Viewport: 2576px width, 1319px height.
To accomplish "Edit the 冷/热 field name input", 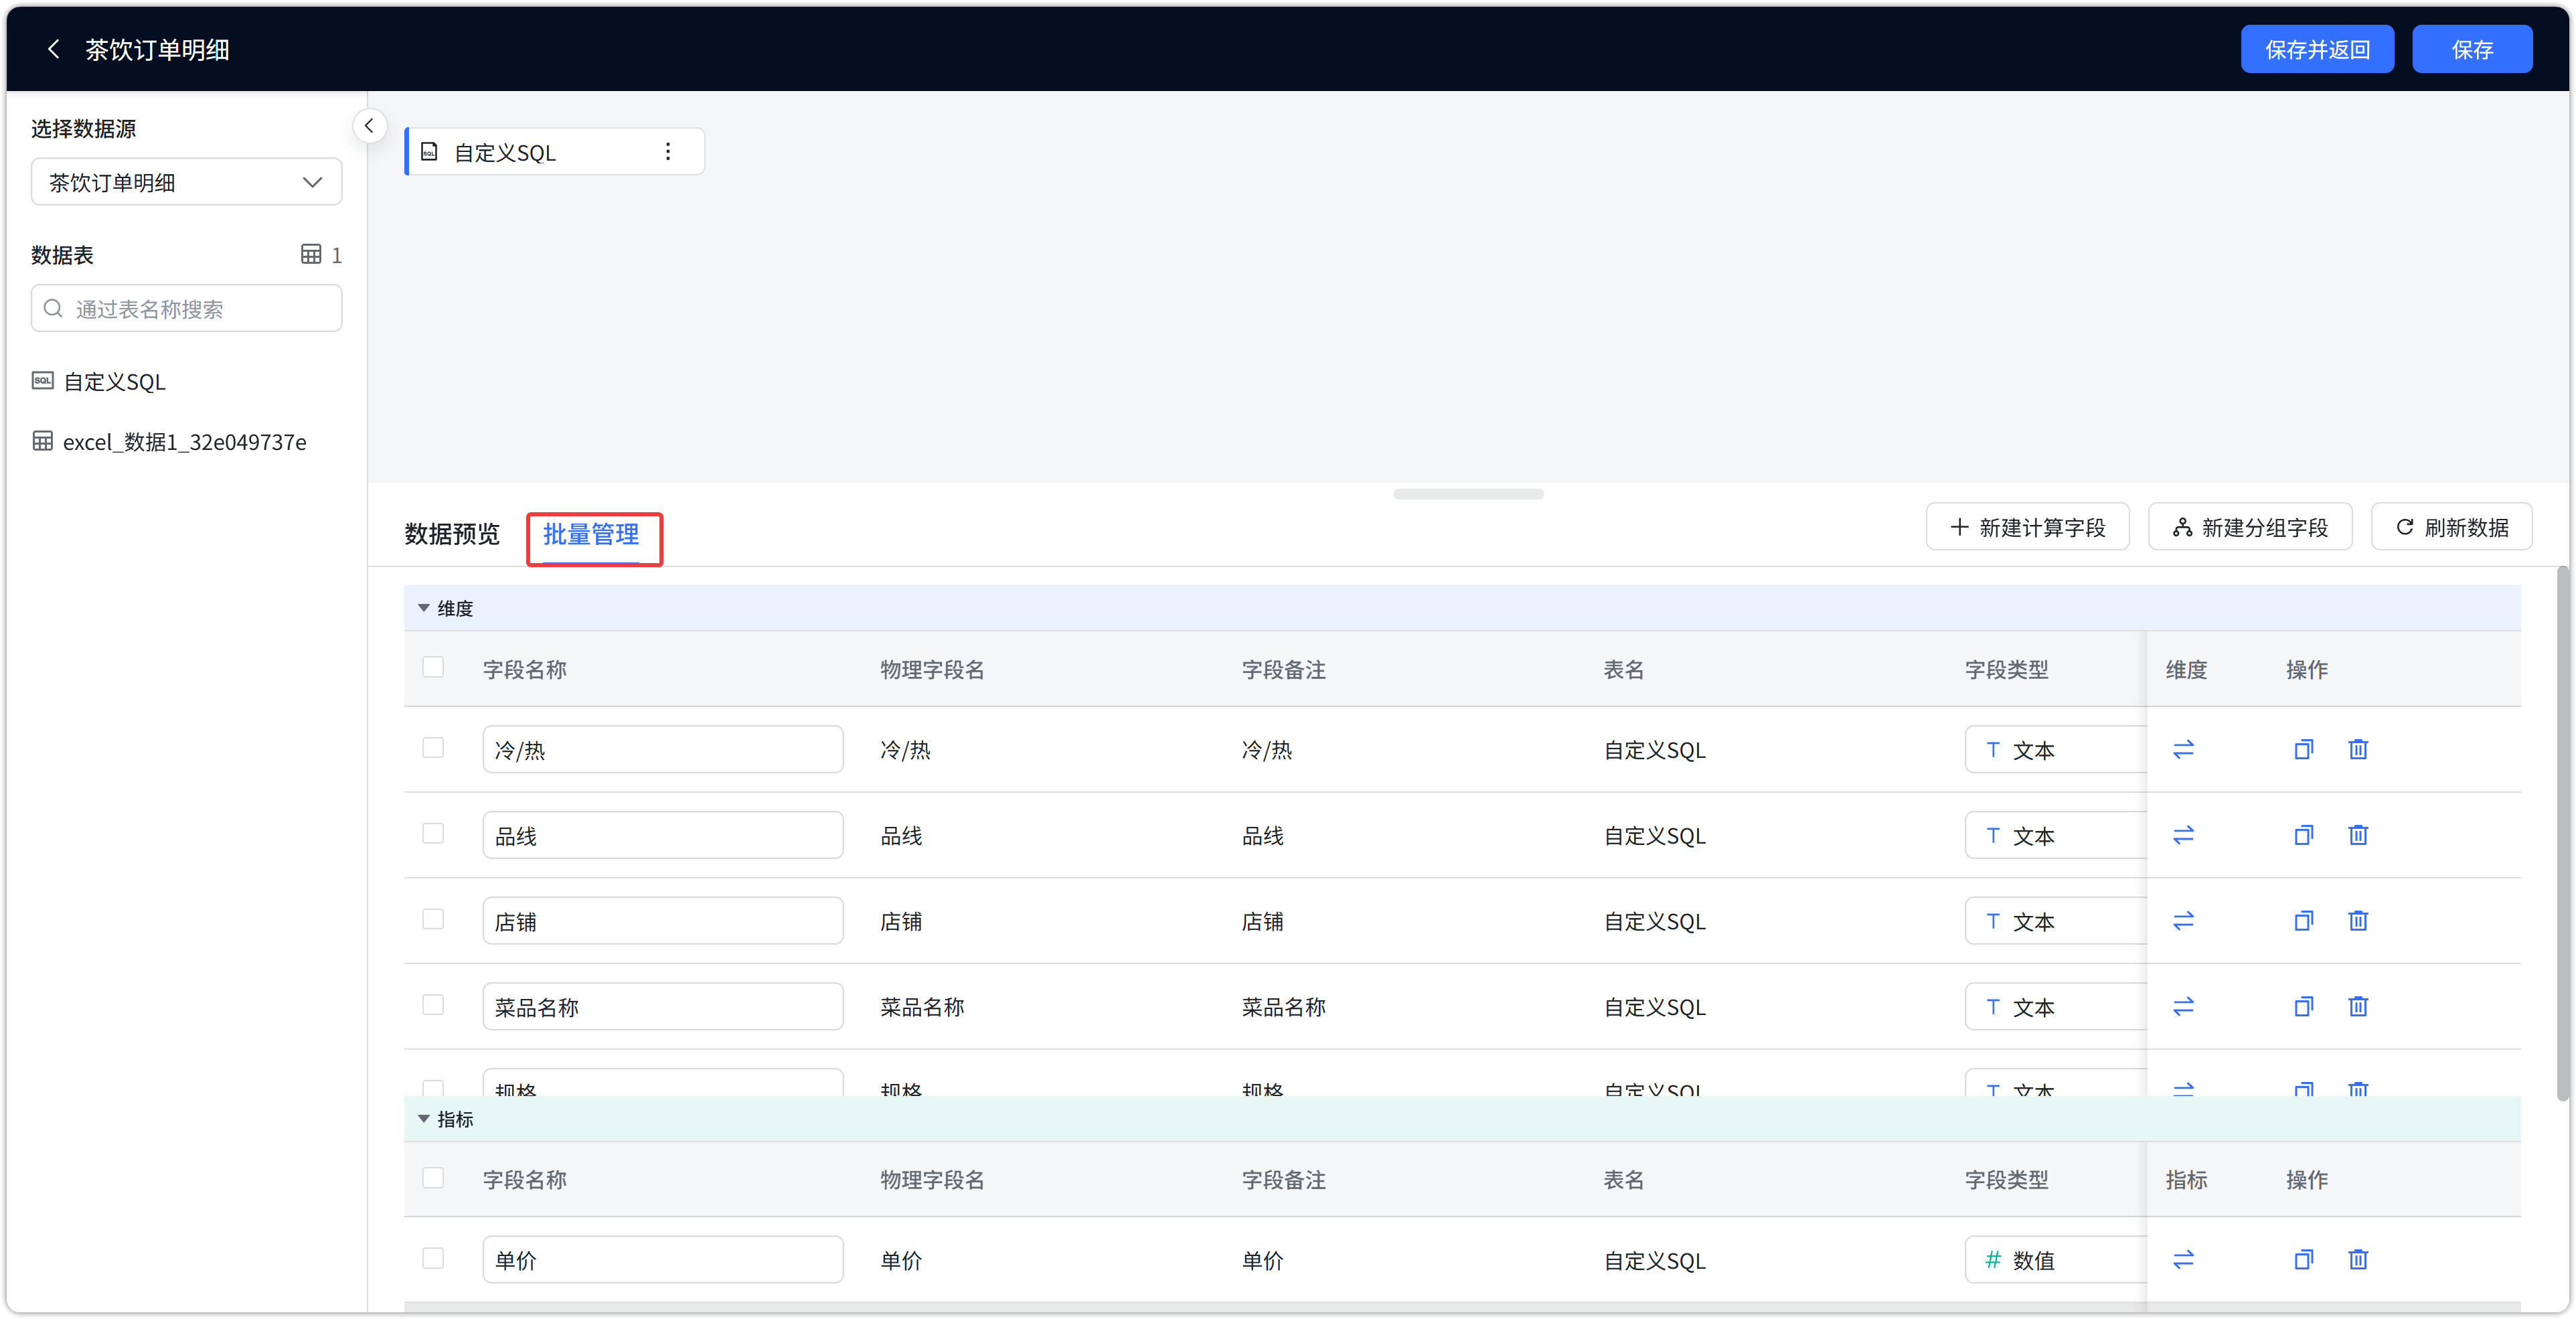I will coord(663,750).
